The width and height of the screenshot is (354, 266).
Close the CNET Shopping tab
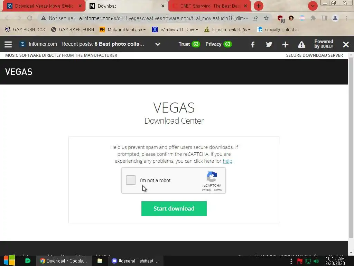coord(245,6)
